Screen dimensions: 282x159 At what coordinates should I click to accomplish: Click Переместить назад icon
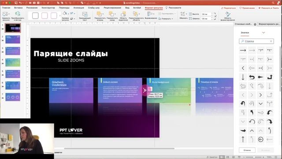click(111, 14)
